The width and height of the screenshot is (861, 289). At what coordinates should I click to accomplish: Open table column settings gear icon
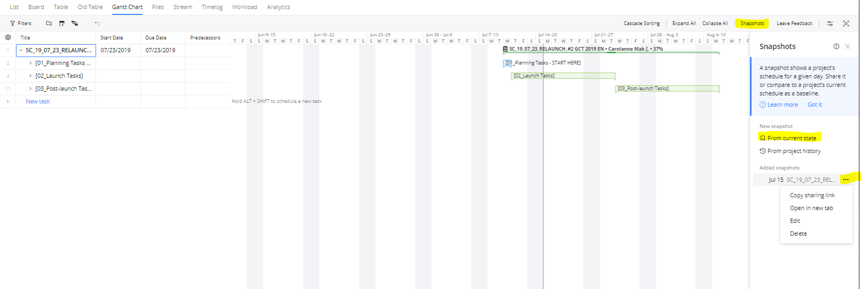[x=8, y=37]
